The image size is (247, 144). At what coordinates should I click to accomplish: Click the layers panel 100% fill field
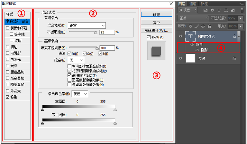coord(233,26)
